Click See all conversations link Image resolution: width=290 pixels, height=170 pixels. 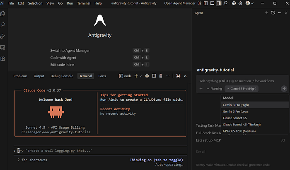click(x=201, y=151)
